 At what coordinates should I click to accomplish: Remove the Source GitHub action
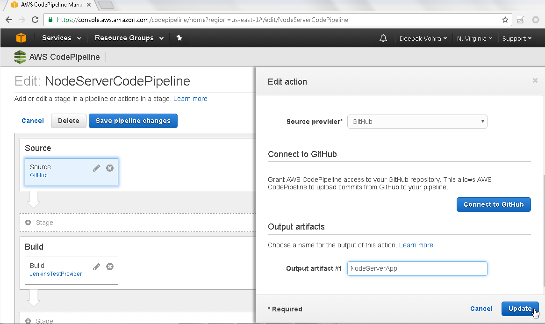pos(110,168)
